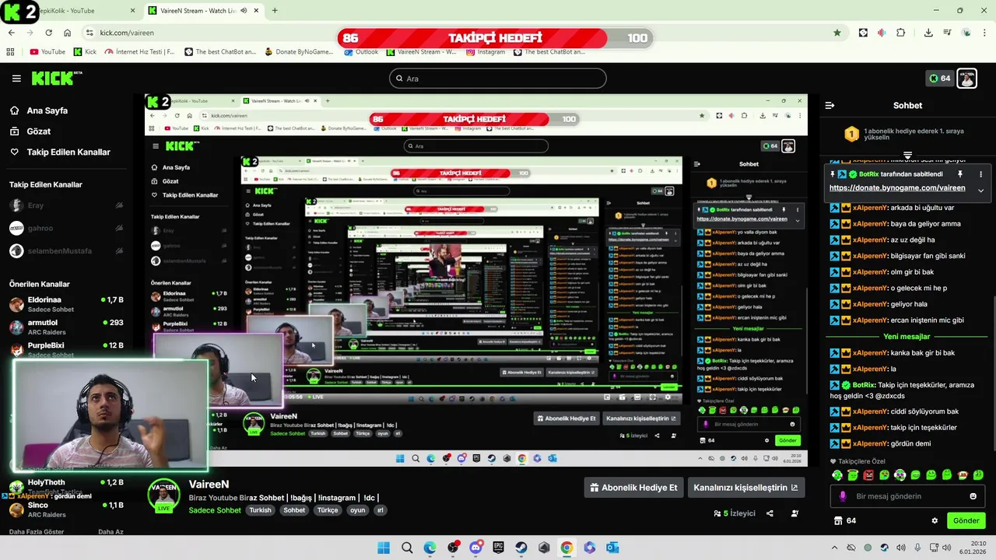The image size is (996, 560).
Task: Click the browser address bar URL
Action: (x=127, y=33)
